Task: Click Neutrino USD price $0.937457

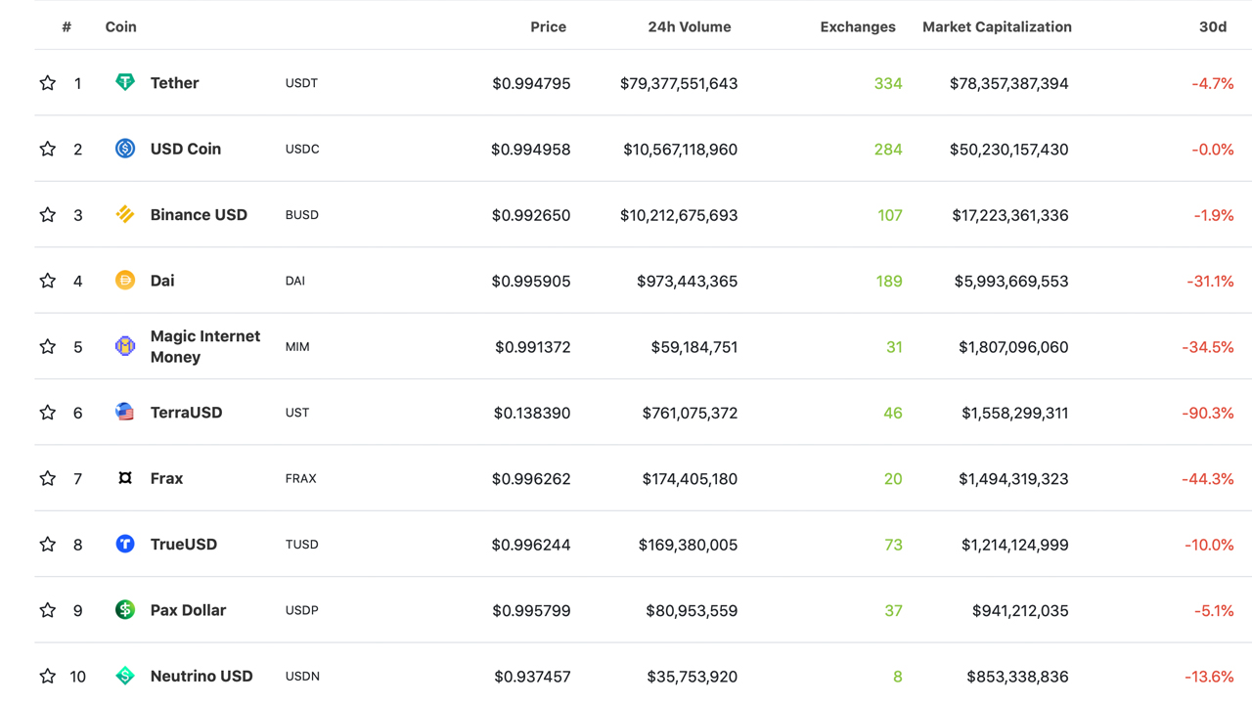Action: coord(532,677)
